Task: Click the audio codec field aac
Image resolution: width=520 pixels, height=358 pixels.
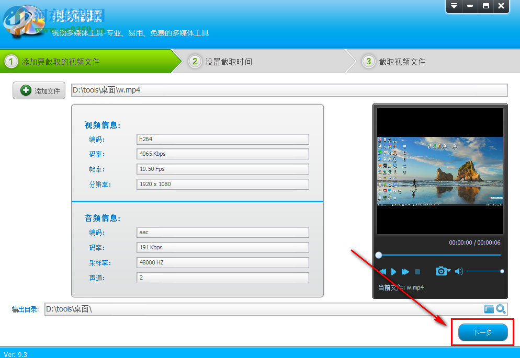Action: pyautogui.click(x=222, y=232)
